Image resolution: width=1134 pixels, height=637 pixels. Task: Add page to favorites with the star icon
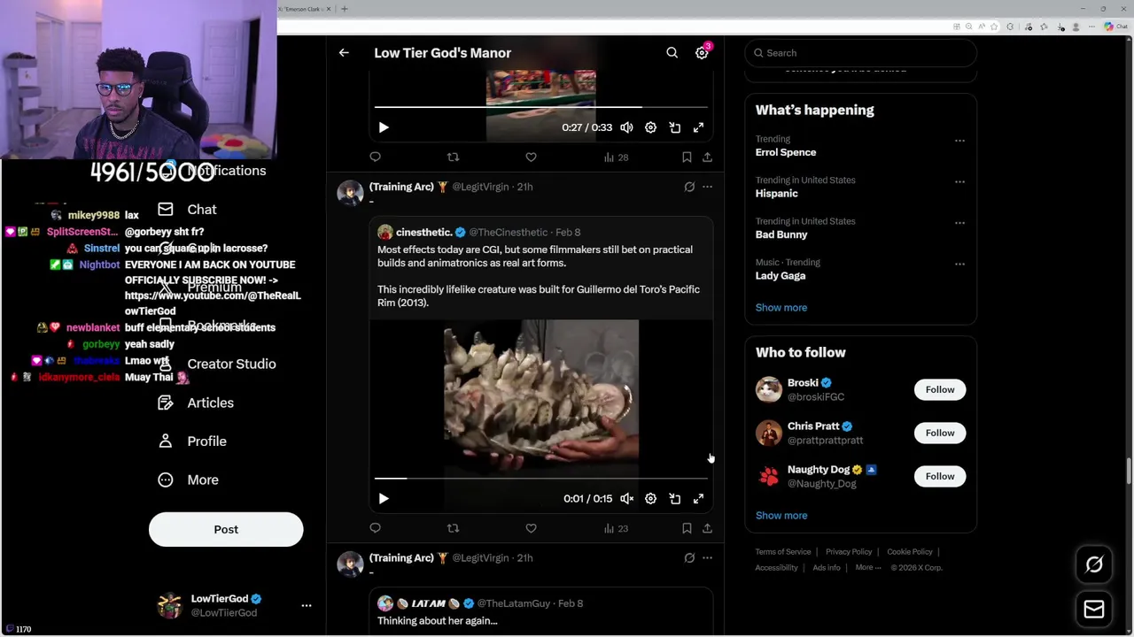(994, 27)
